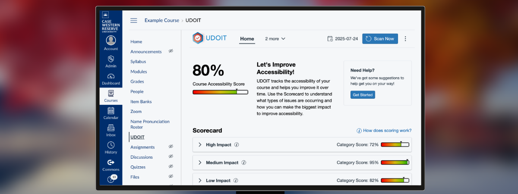518x194 pixels.
Task: Click the Example Course breadcrumb link
Action: 162,20
